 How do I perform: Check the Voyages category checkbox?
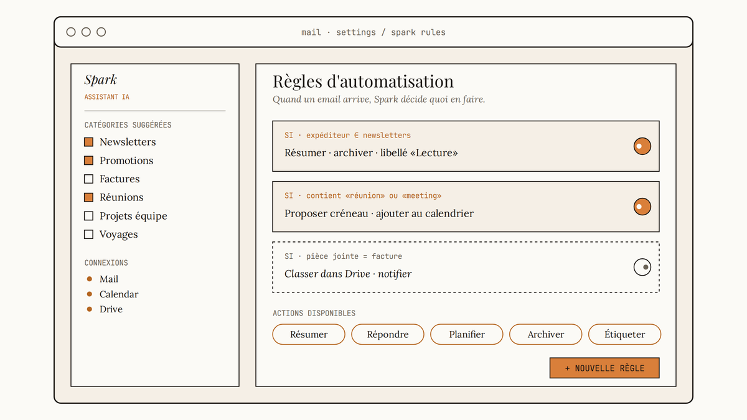tap(88, 235)
